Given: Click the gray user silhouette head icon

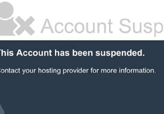Looking at the screenshot, I should click(x=6, y=10).
